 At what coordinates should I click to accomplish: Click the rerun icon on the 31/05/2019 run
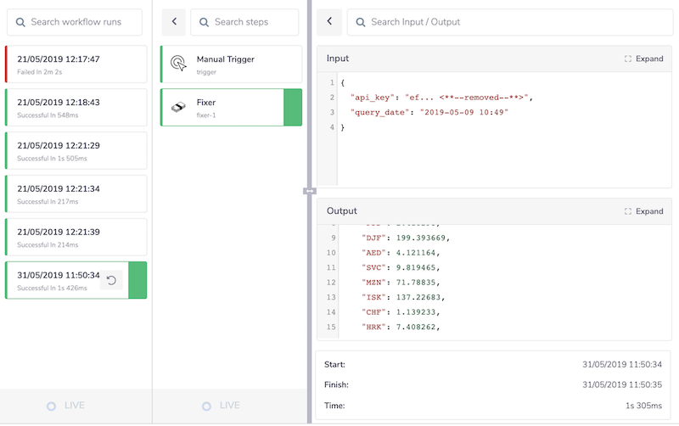[111, 280]
